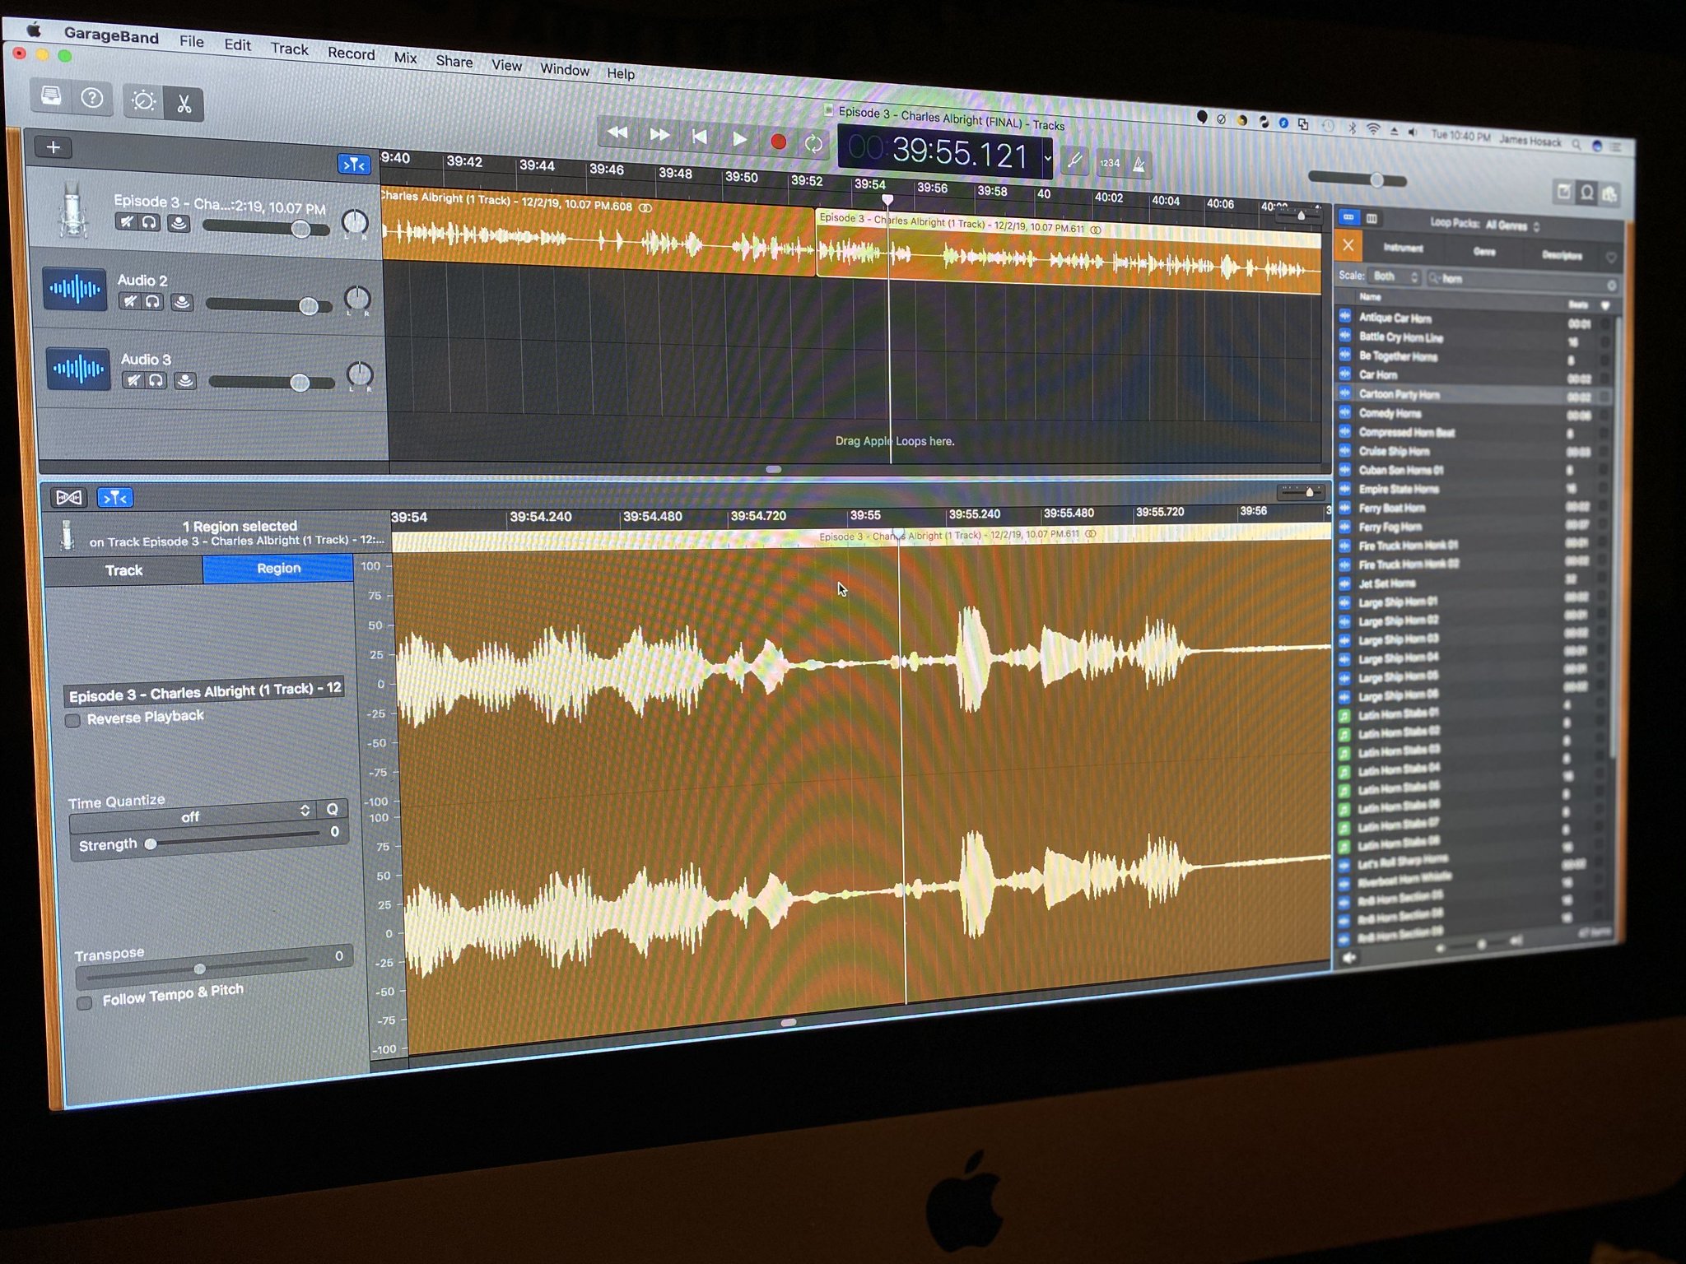Enable the metronome icon

pyautogui.click(x=1139, y=165)
